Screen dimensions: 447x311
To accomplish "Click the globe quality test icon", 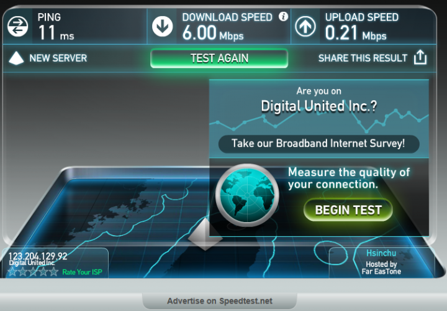I will click(x=247, y=195).
